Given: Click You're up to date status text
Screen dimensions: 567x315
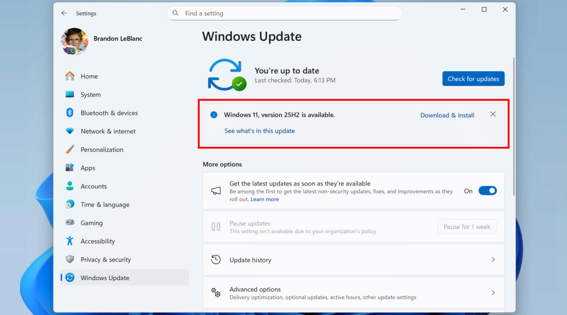Looking at the screenshot, I should (287, 71).
